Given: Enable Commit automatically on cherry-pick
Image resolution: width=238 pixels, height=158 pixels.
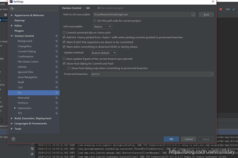Looking at the screenshot, I should click(64, 33).
